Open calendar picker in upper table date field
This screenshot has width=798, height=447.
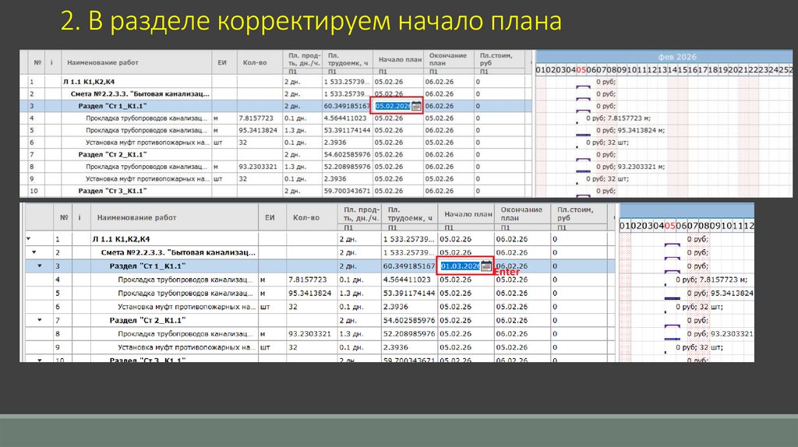[x=416, y=106]
